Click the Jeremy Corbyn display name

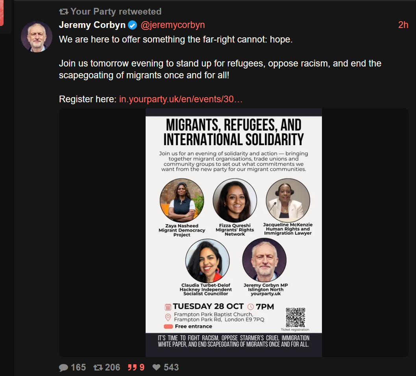tap(92, 25)
